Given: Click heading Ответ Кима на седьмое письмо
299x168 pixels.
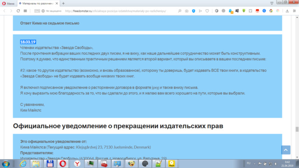Looking at the screenshot, I should pos(50,23).
